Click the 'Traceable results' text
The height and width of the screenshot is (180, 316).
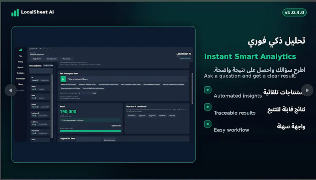pyautogui.click(x=235, y=113)
